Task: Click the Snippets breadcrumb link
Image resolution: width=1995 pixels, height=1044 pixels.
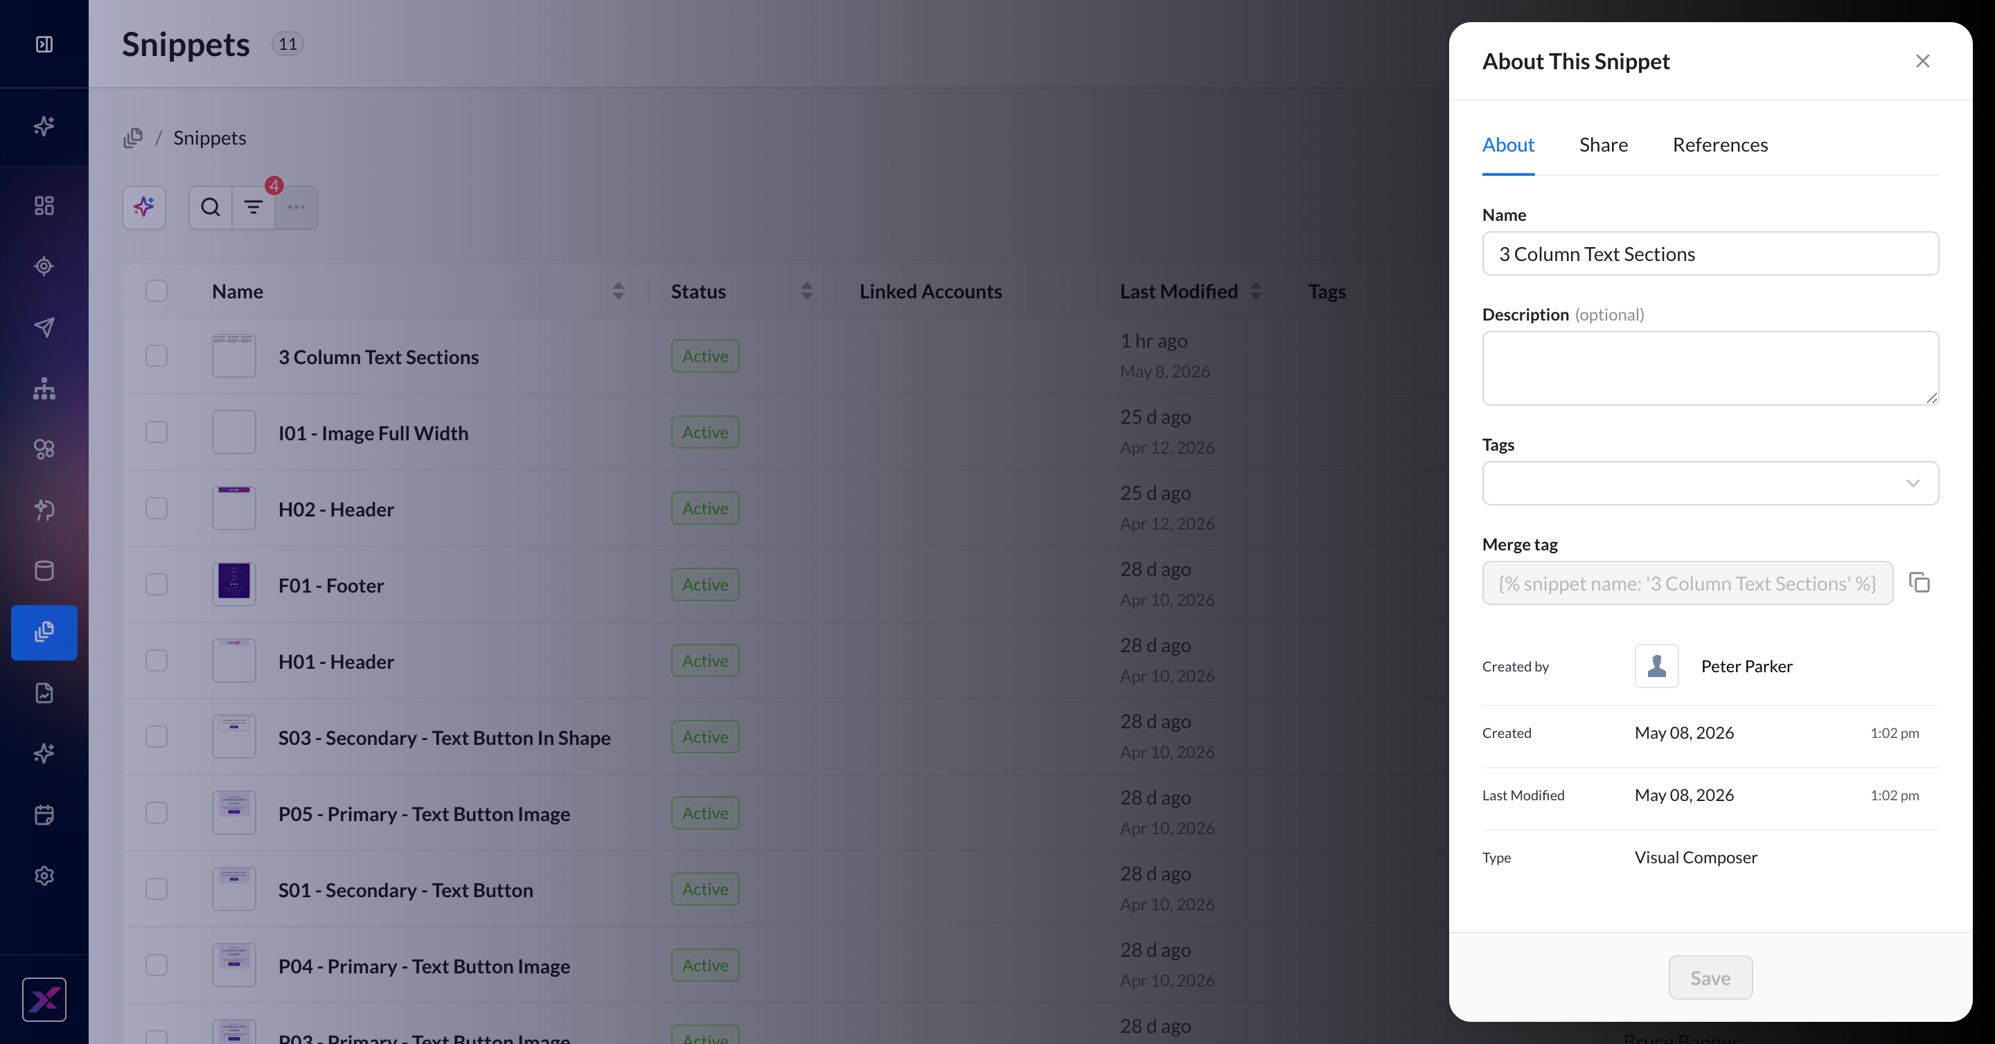Action: [209, 138]
